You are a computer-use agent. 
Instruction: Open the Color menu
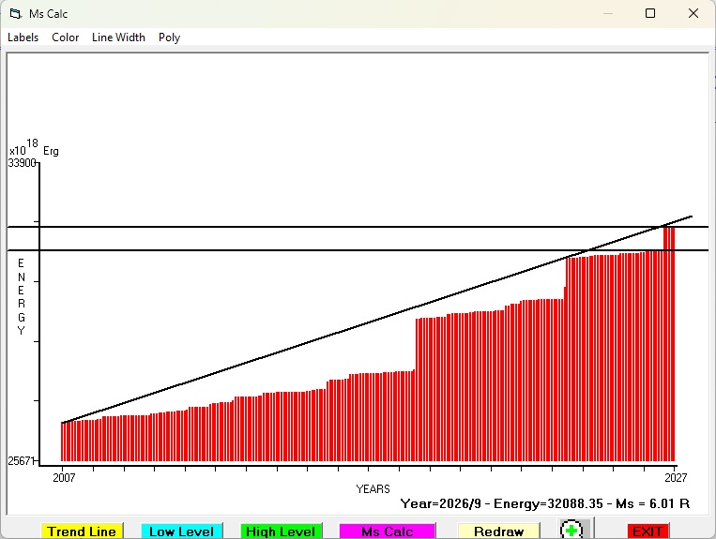tap(66, 37)
